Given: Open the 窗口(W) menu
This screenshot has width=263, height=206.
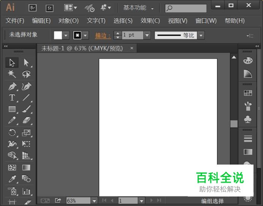Looking at the screenshot, I should pos(206,21).
